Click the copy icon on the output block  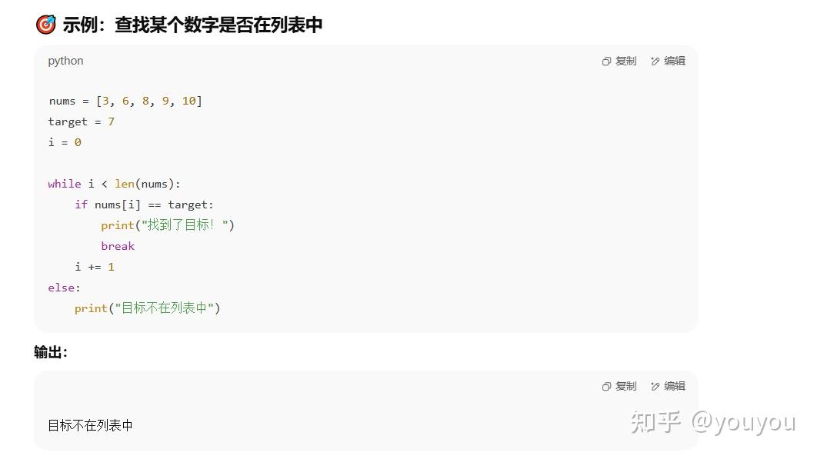click(607, 386)
